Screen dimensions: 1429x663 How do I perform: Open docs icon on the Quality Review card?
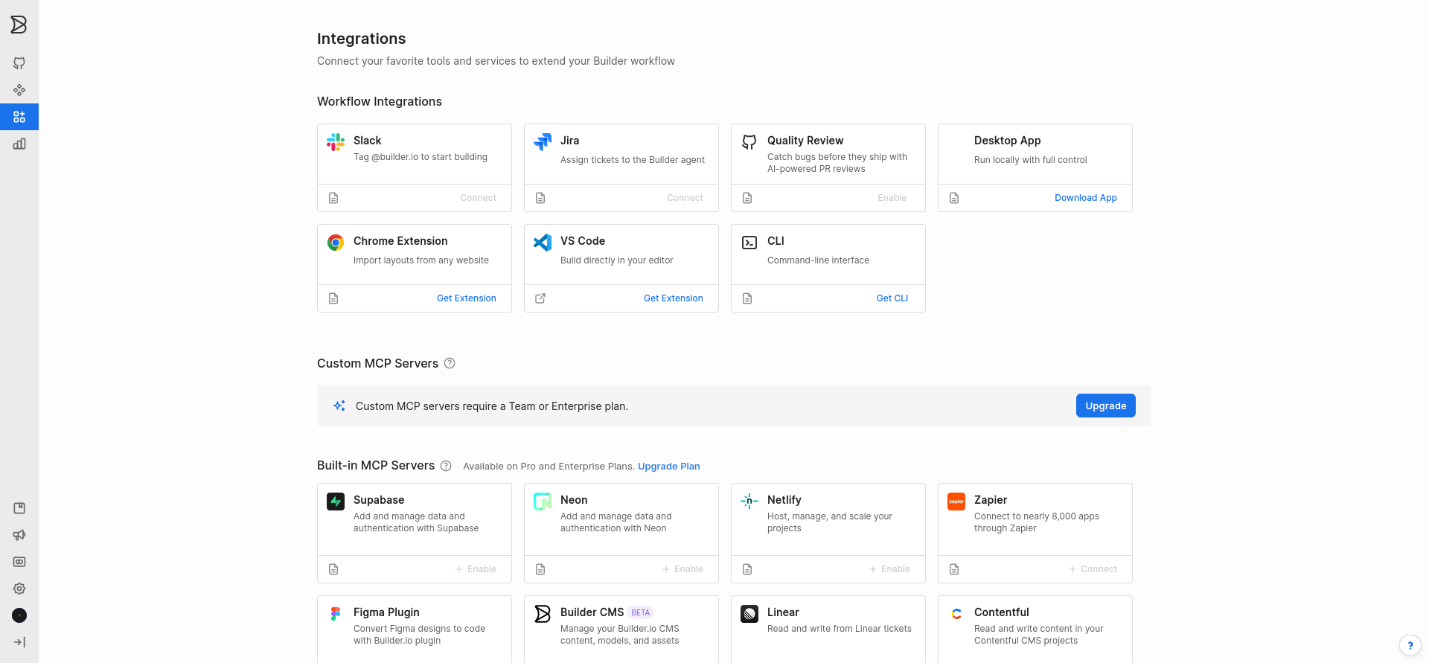pyautogui.click(x=747, y=198)
